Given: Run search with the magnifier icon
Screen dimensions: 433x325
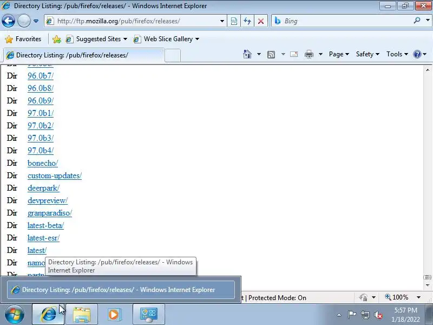Looking at the screenshot, I should (x=417, y=21).
